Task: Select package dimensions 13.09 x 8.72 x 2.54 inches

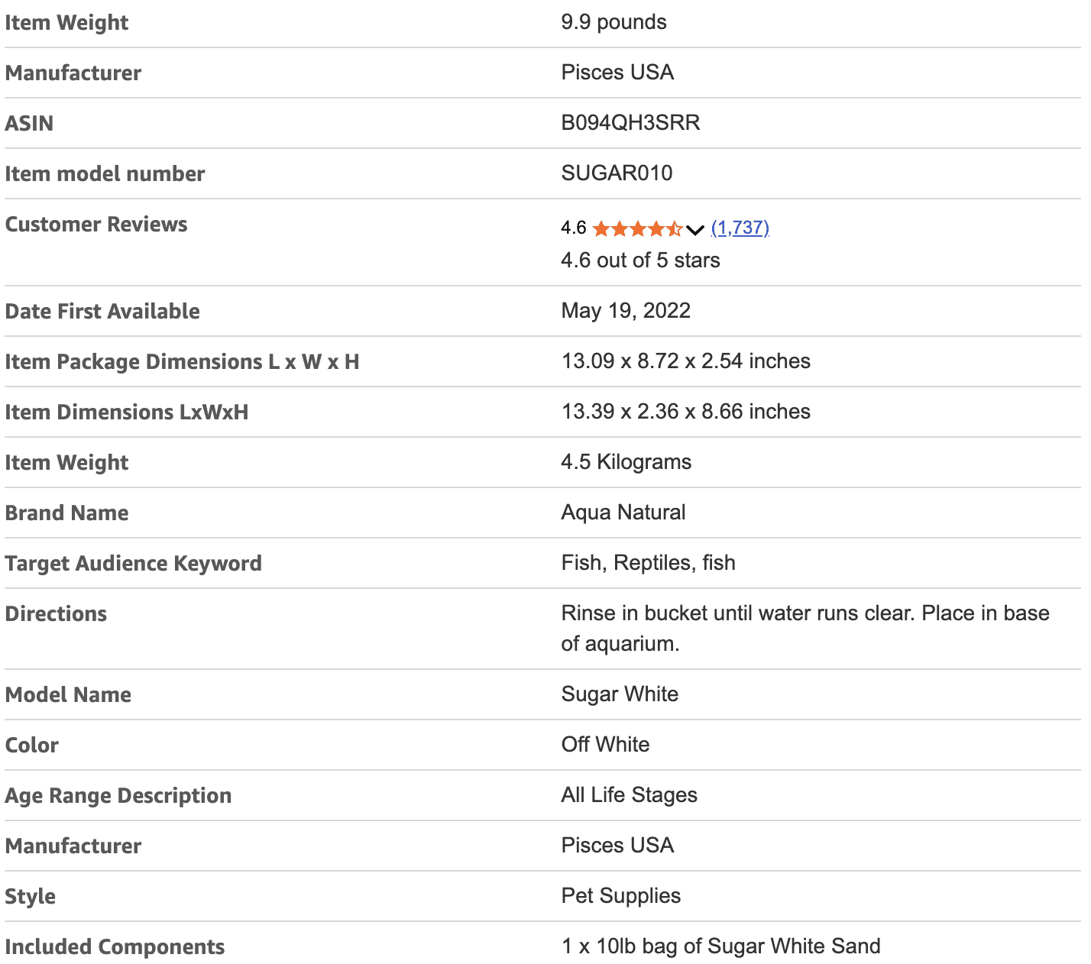Action: (x=685, y=361)
